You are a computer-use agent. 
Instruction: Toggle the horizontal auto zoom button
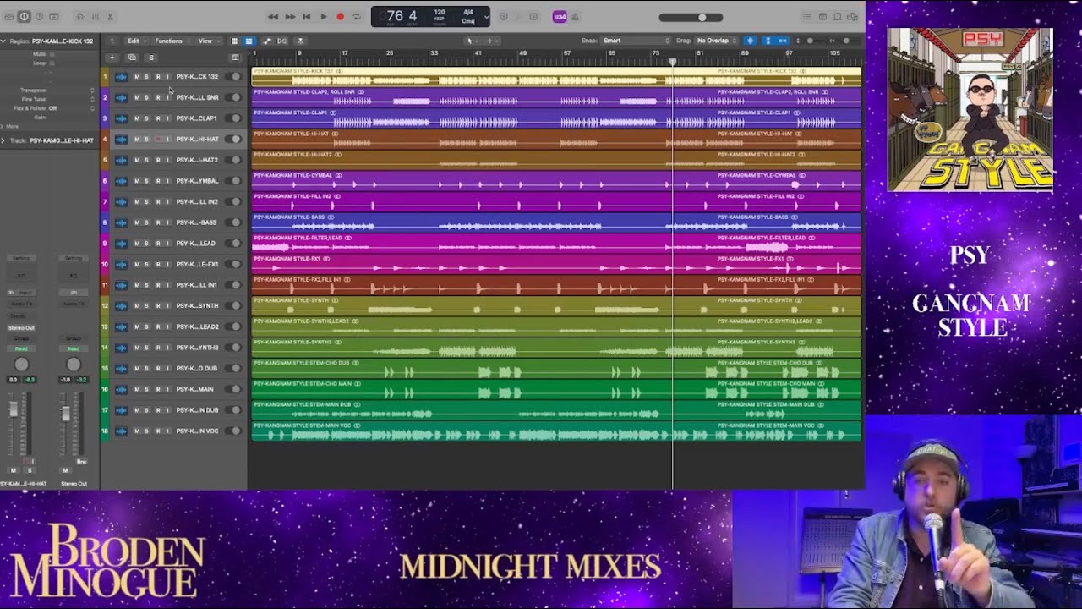tap(783, 41)
